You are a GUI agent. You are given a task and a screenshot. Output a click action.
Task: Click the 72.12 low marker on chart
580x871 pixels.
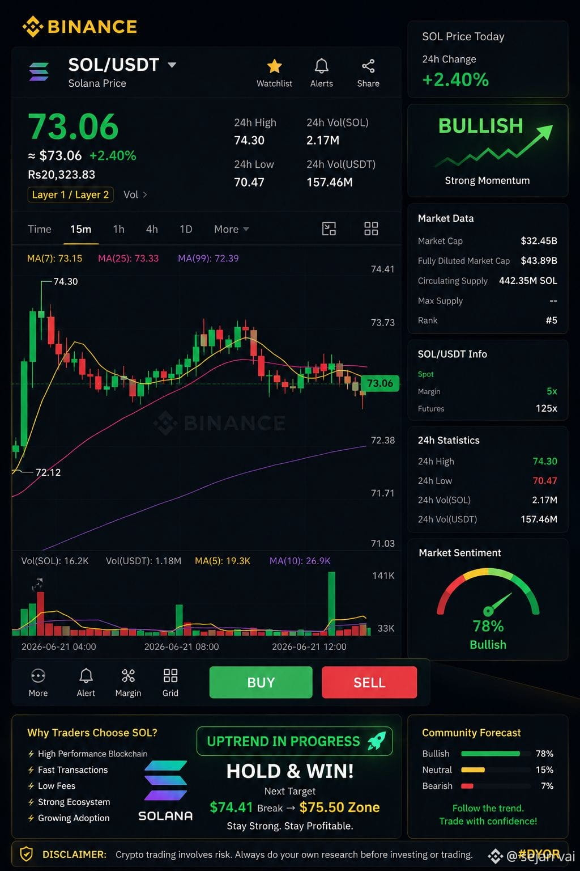[48, 472]
